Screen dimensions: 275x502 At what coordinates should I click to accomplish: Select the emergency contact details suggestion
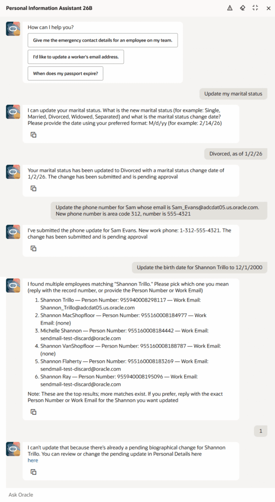coord(103,40)
